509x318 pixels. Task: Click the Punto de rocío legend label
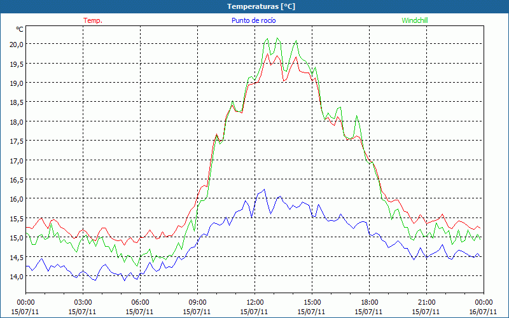point(253,20)
